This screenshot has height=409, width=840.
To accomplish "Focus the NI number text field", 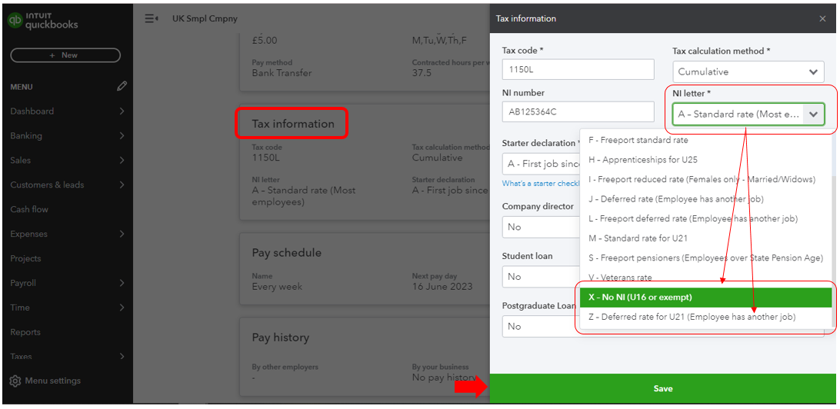I will [x=578, y=111].
